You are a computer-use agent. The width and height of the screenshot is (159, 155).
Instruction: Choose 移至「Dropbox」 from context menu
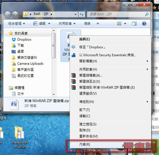pyautogui.click(x=110, y=47)
